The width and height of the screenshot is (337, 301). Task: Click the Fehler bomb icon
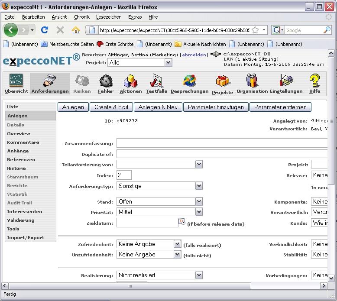click(x=106, y=81)
